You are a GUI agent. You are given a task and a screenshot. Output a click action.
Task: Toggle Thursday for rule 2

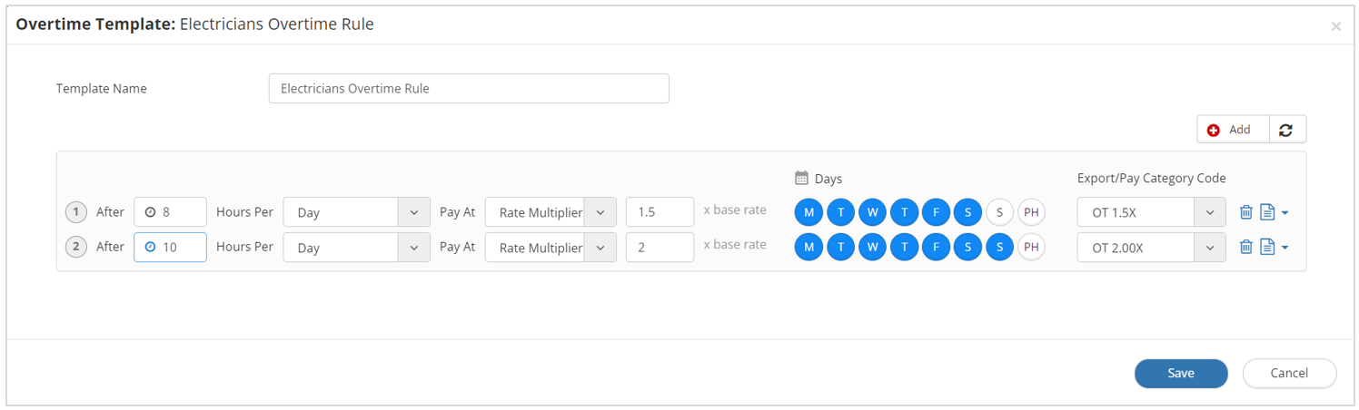click(904, 247)
